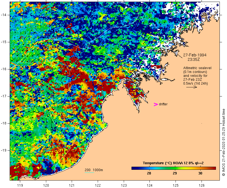
Task: Click the latitude axis label '-16'
Action: [3, 69]
